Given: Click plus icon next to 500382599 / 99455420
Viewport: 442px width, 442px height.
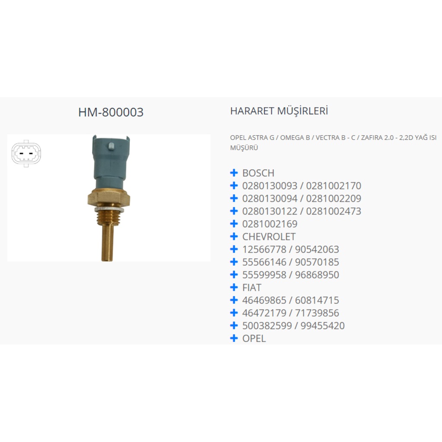Looking at the screenshot, I should [x=234, y=325].
